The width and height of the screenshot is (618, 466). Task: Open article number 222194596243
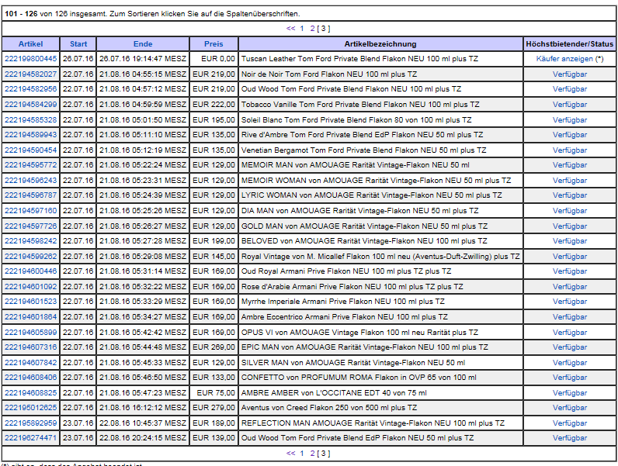31,180
